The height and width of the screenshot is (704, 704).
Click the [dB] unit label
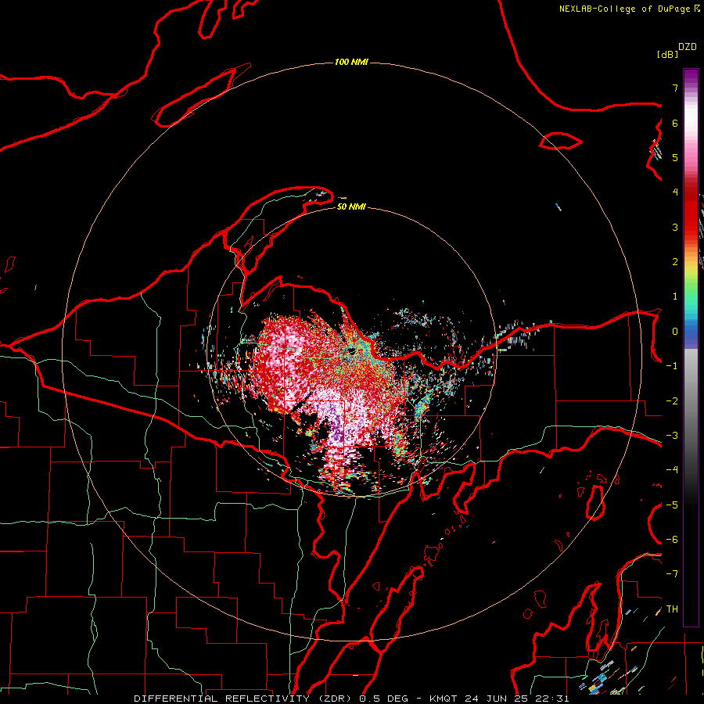(x=668, y=54)
